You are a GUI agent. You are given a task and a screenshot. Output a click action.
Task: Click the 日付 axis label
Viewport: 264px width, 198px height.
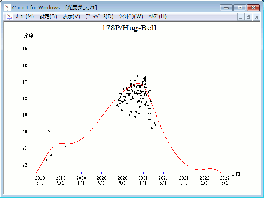pos(236,174)
